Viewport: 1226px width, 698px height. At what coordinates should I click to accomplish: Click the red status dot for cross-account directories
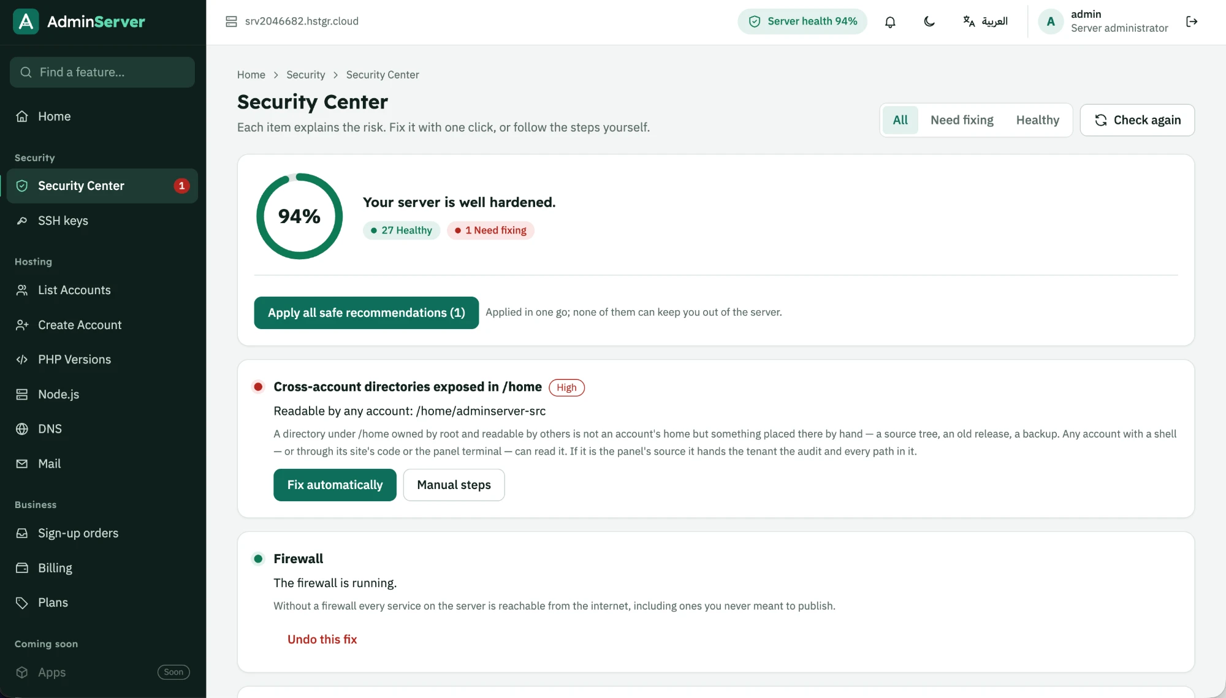pyautogui.click(x=258, y=387)
